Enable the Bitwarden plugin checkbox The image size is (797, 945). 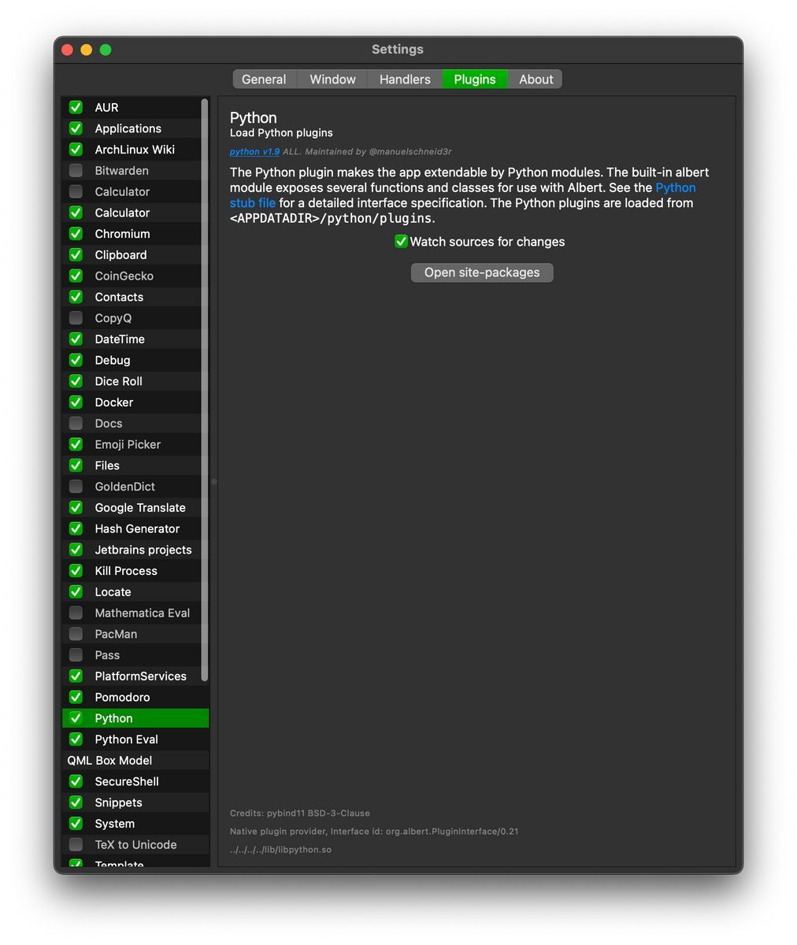click(76, 170)
